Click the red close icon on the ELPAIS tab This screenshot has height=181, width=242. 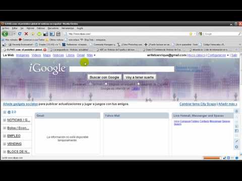(45, 50)
